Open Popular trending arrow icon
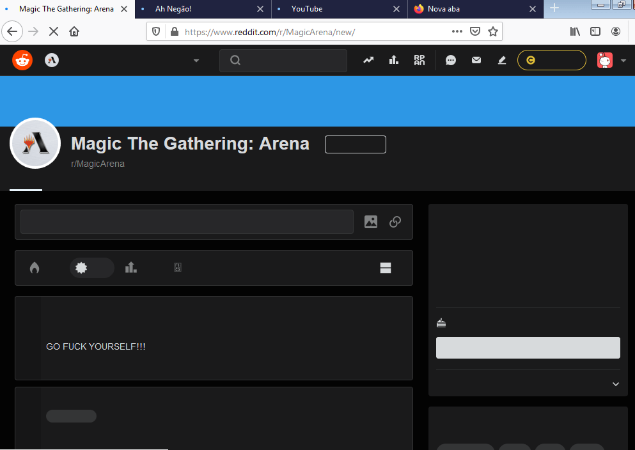635x450 pixels. click(x=368, y=60)
